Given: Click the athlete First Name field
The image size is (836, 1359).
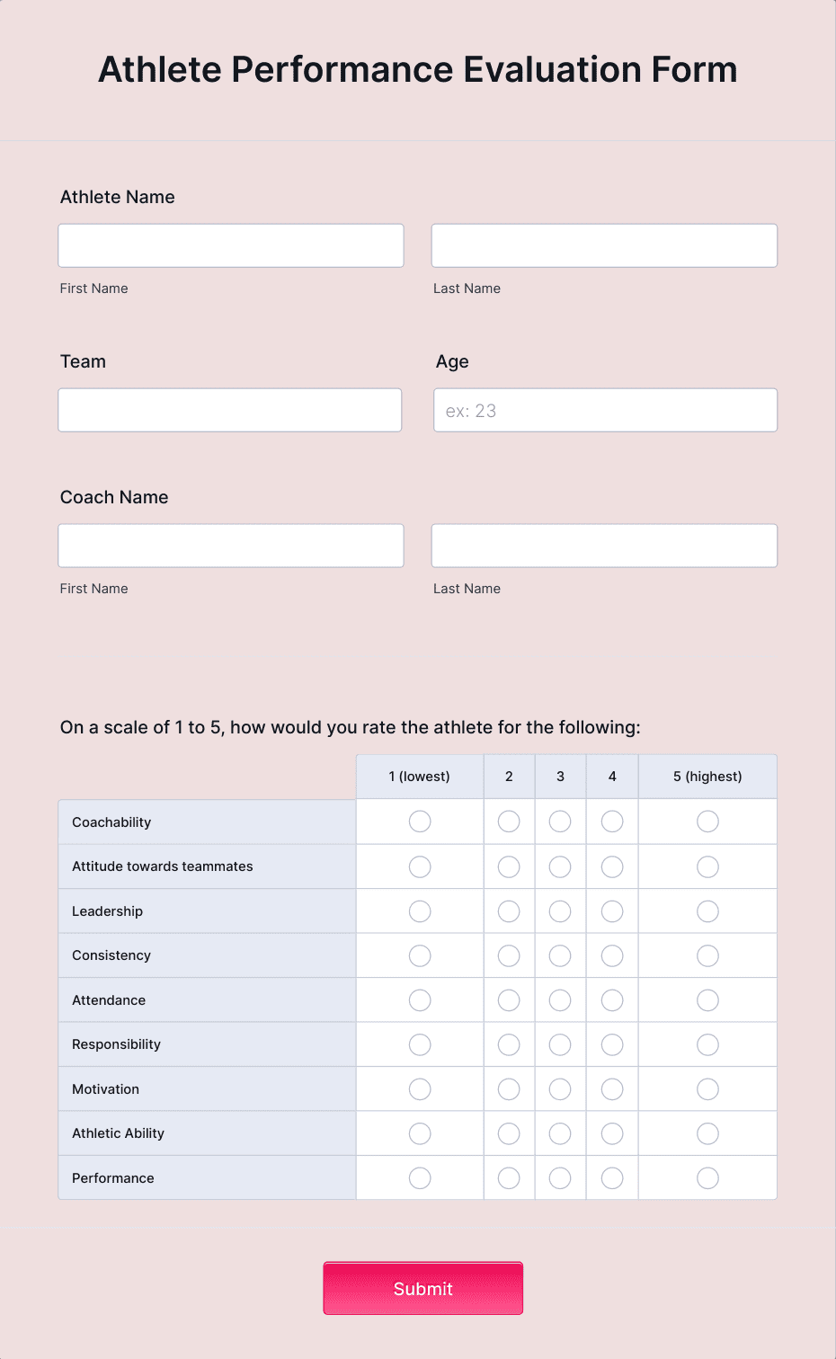Looking at the screenshot, I should [230, 244].
